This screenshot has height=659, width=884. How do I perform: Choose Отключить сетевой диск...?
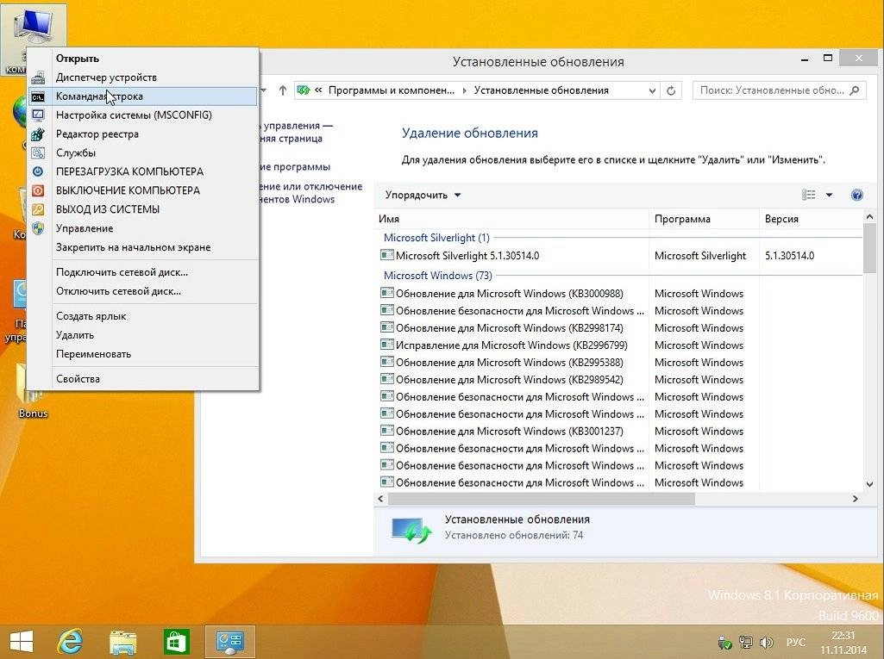144,291
